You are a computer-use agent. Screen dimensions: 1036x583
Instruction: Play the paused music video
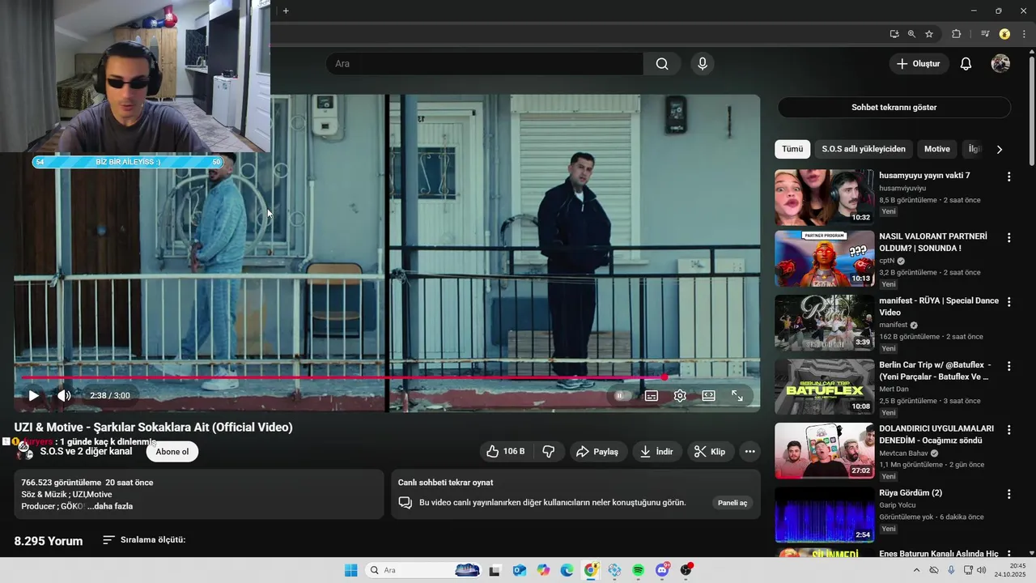click(x=33, y=396)
